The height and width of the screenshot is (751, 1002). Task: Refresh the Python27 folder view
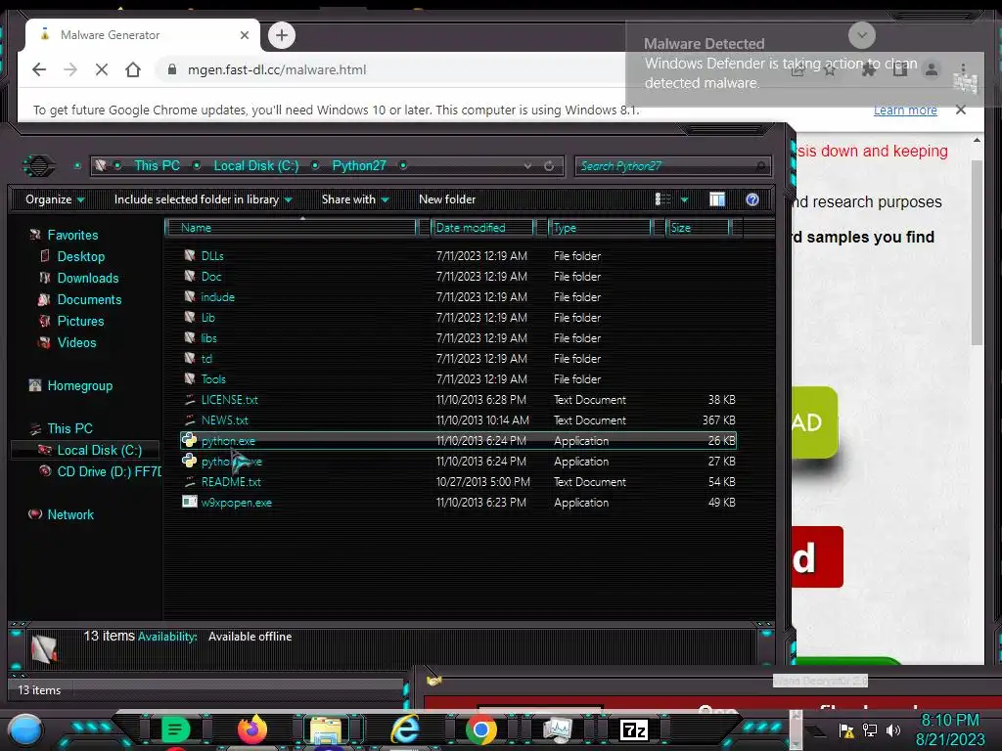(x=549, y=166)
